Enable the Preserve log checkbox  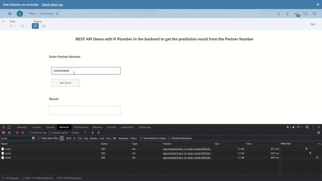[30, 133]
